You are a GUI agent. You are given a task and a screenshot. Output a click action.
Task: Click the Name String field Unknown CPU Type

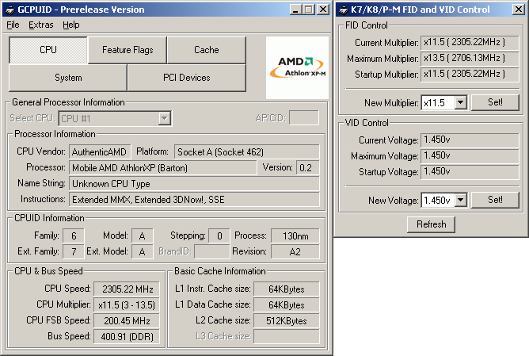194,184
